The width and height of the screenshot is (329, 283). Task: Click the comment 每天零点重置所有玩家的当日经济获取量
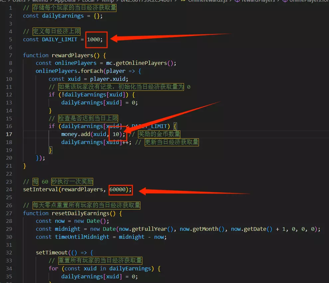[86, 205]
